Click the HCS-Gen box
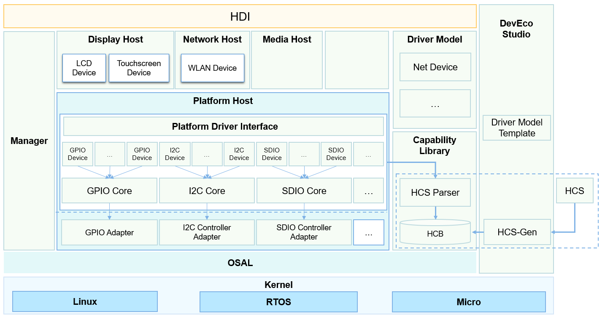This screenshot has width=605, height=317. pyautogui.click(x=517, y=232)
